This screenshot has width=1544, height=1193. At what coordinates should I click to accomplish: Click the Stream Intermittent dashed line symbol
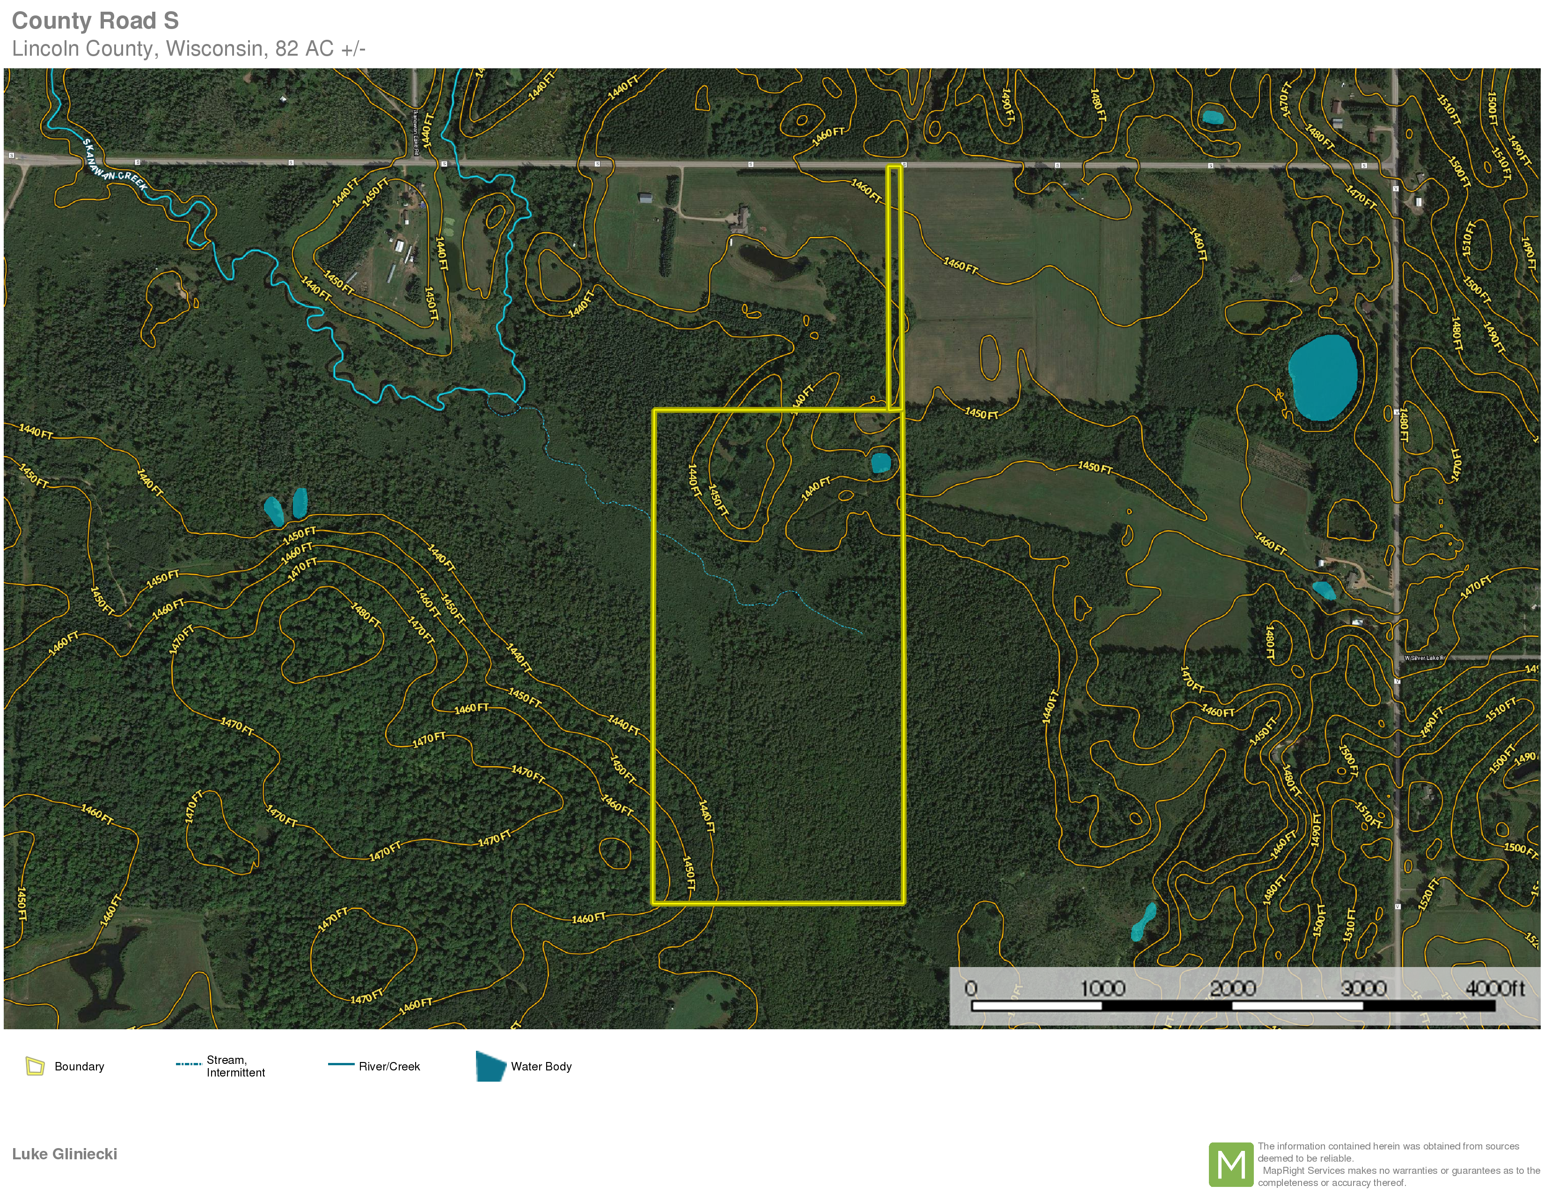[189, 1064]
